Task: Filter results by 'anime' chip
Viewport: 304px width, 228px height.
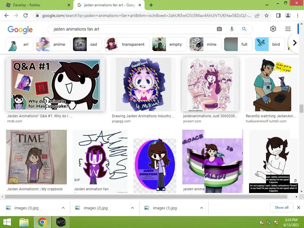Action: [x=53, y=44]
